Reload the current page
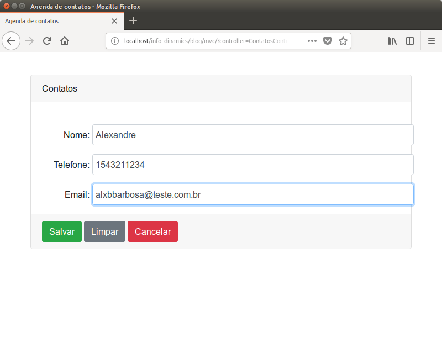 coord(47,41)
